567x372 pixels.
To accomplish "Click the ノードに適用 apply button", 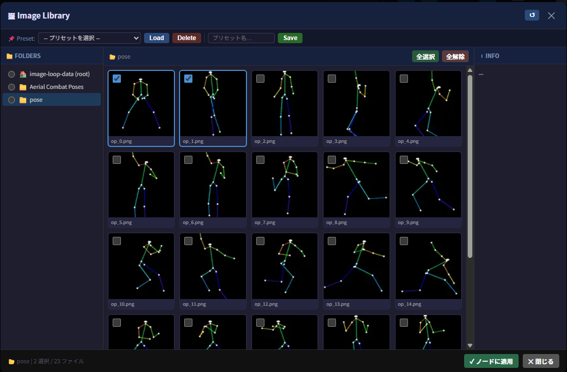I will click(x=491, y=361).
